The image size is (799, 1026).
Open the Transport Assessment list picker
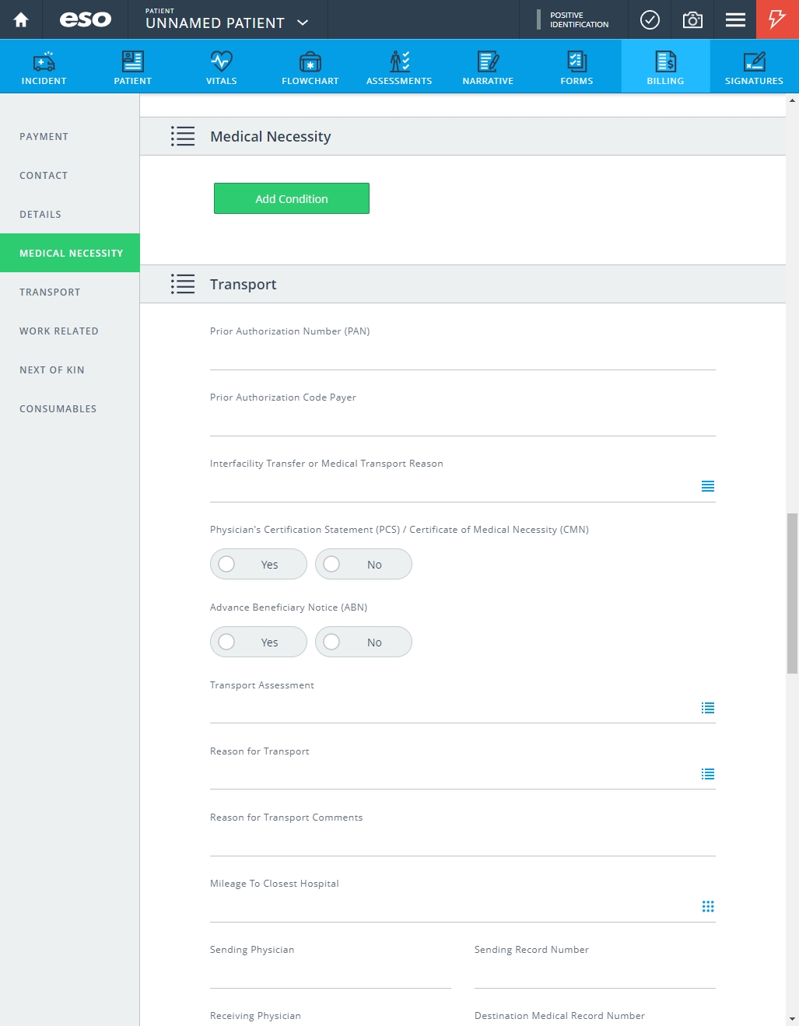(x=708, y=708)
